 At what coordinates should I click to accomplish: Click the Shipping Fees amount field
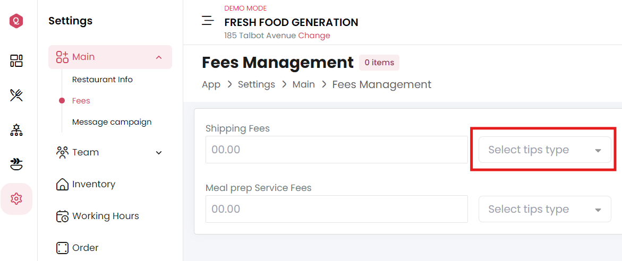click(x=336, y=150)
